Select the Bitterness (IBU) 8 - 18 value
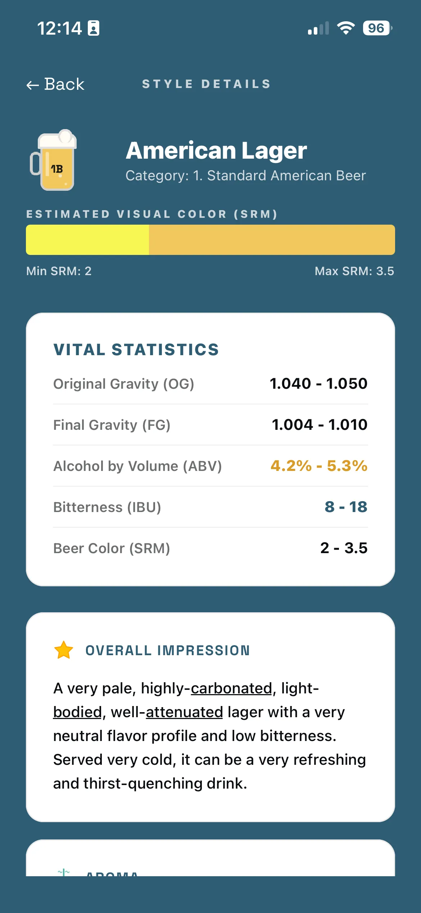 346,507
